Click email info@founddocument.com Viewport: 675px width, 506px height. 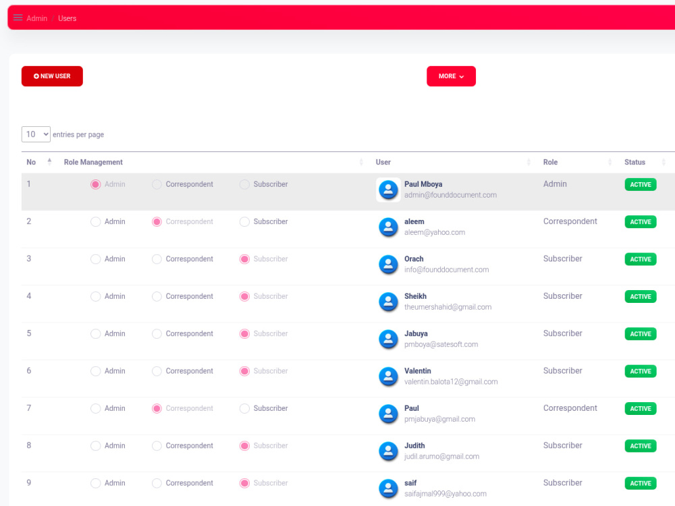click(x=446, y=270)
